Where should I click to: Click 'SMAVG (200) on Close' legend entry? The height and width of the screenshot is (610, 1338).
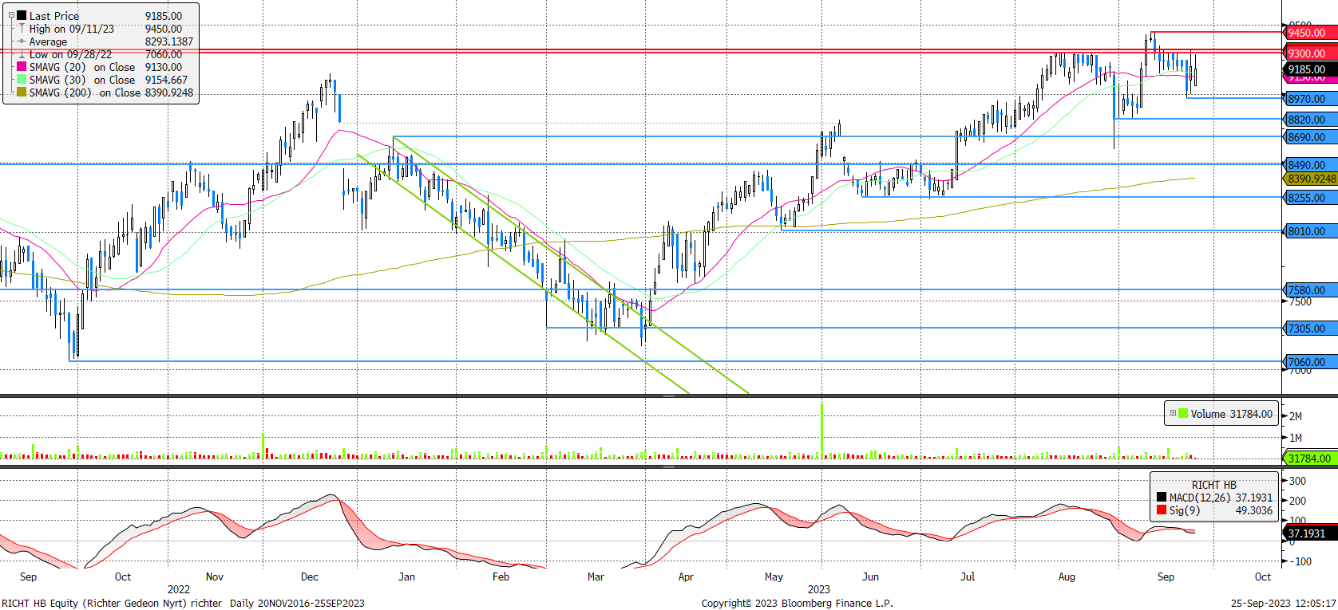point(85,92)
